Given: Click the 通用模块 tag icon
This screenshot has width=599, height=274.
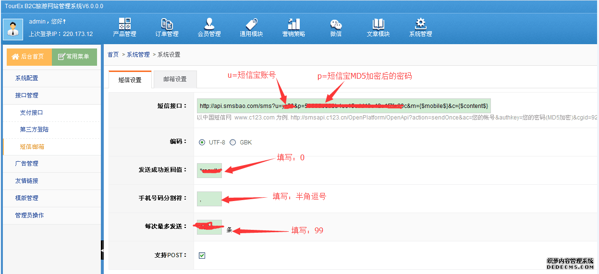Looking at the screenshot, I should [251, 24].
